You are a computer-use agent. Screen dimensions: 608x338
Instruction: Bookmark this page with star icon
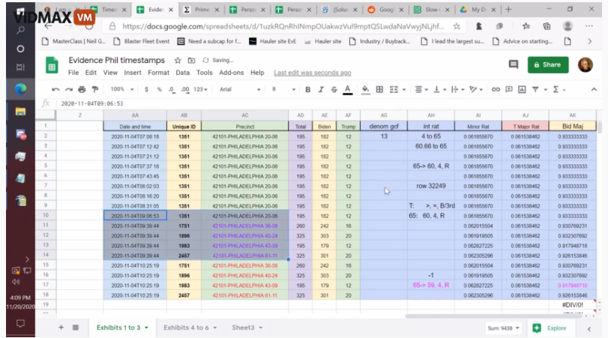[457, 26]
